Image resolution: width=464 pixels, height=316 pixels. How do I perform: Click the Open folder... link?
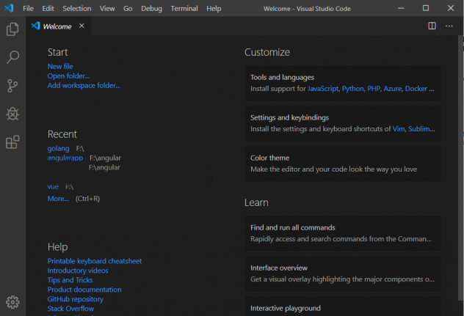click(68, 76)
